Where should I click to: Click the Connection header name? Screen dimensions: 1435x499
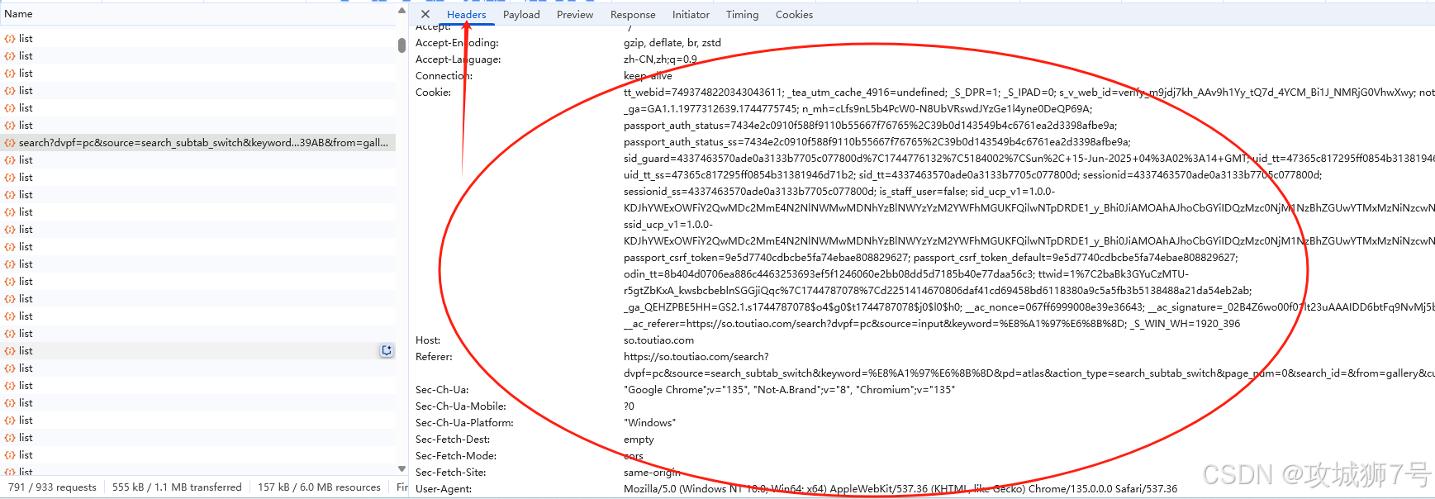[x=444, y=76]
